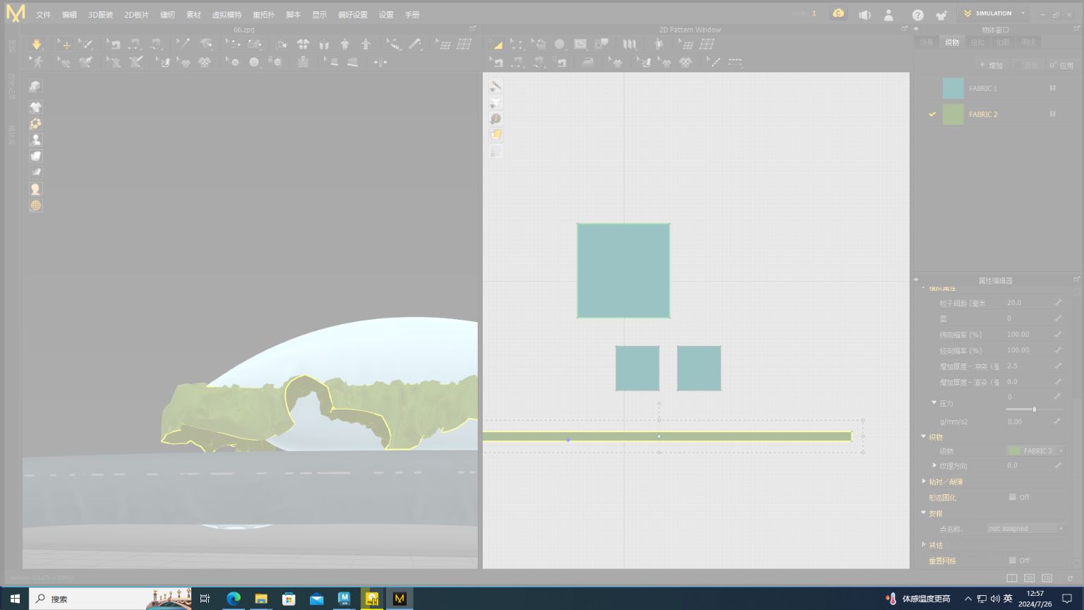This screenshot has height=610, width=1084.
Task: Open Microsoft Edge from the taskbar
Action: (234, 599)
